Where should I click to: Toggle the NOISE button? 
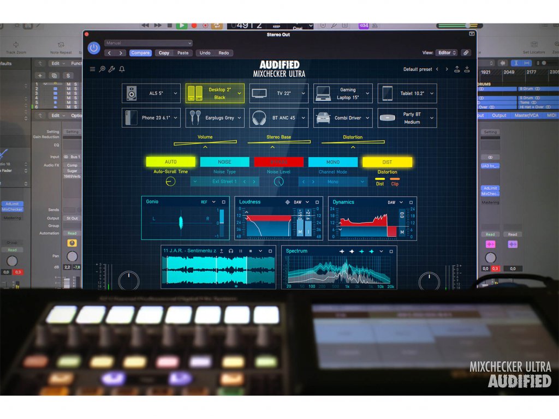pyautogui.click(x=224, y=161)
